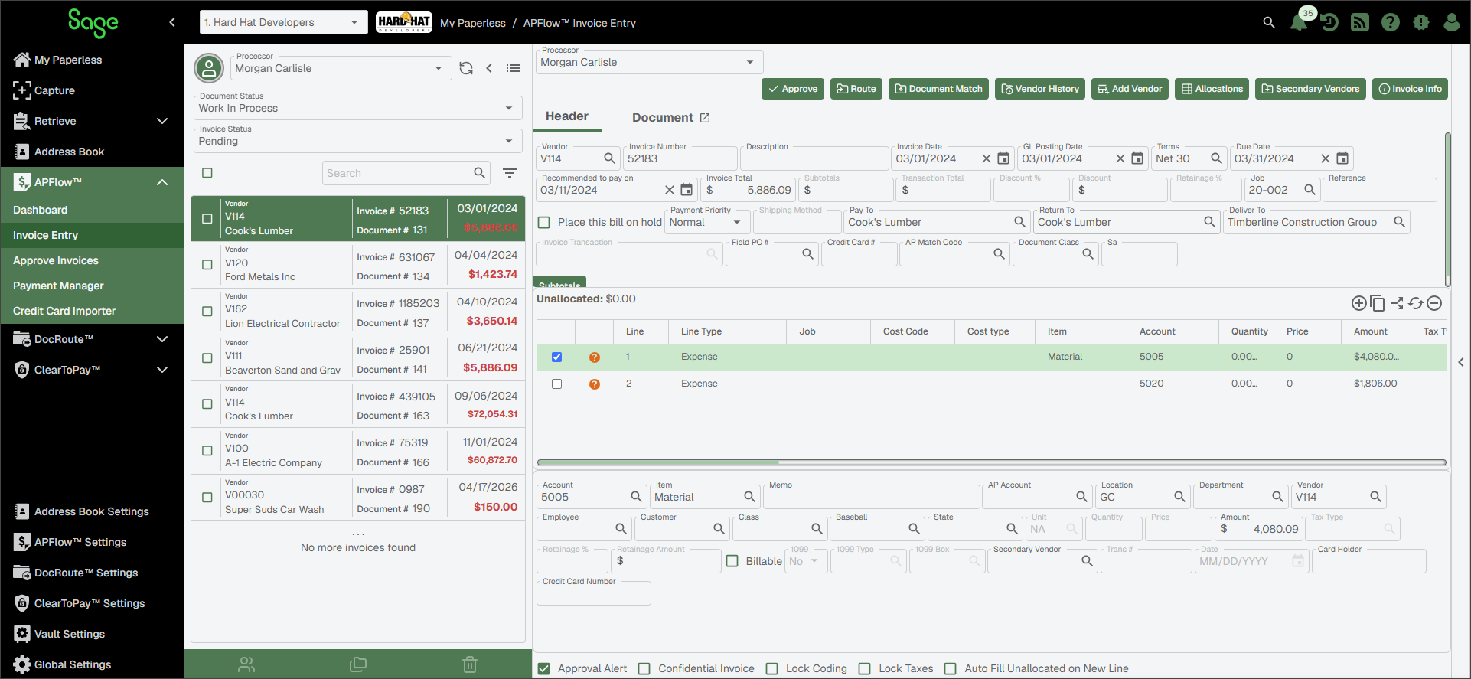
Task: Merge invoices using the copy icon in footer
Action: [x=358, y=664]
